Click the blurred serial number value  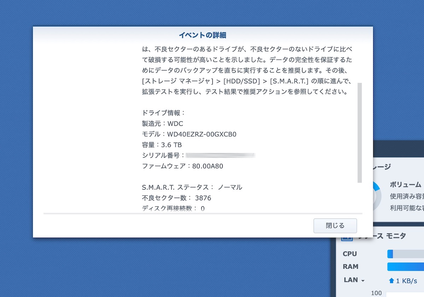tap(220, 155)
